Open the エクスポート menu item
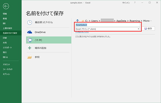This screenshot has width=161, height=103. coord(8,48)
